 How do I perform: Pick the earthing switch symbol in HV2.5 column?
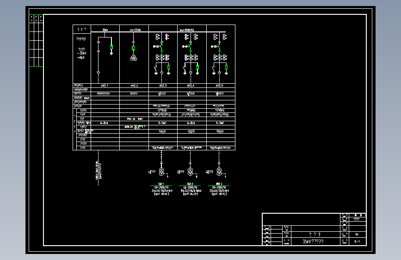(x=214, y=70)
